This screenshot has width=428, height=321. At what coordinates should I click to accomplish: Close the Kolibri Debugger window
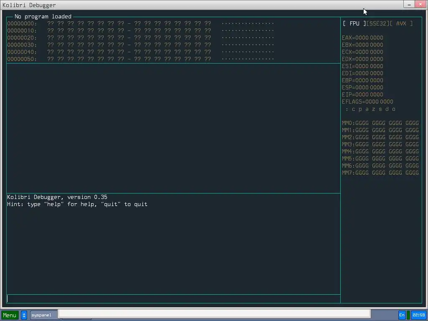point(420,4)
